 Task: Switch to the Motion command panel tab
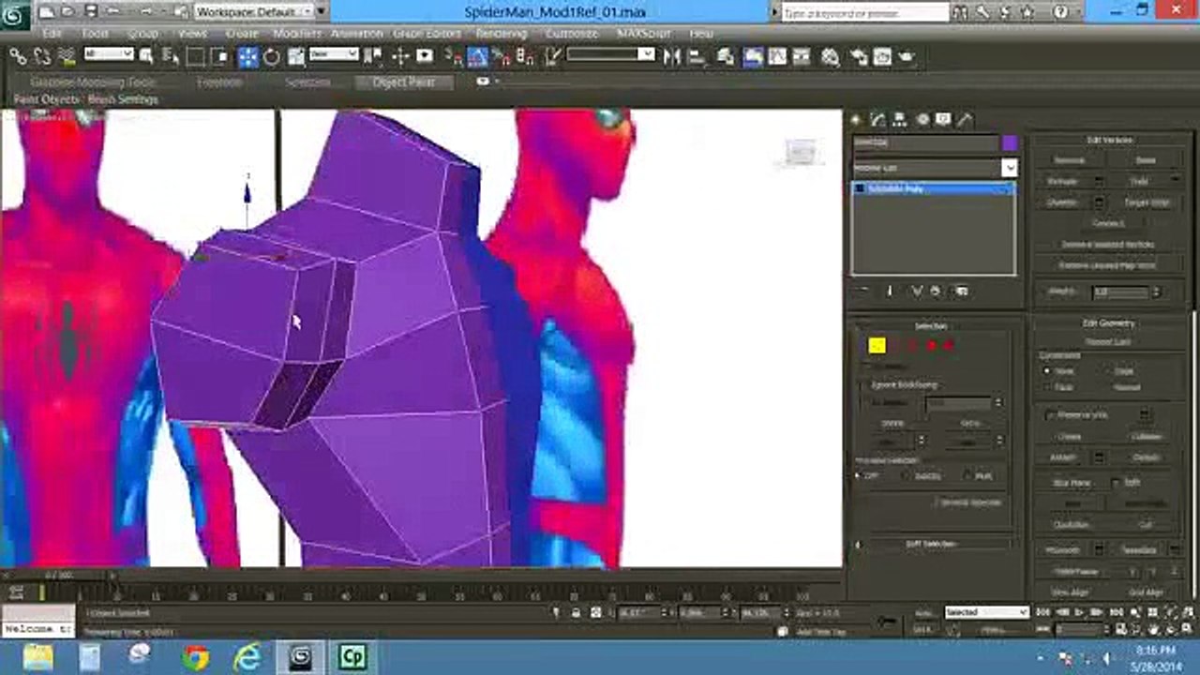pos(922,120)
